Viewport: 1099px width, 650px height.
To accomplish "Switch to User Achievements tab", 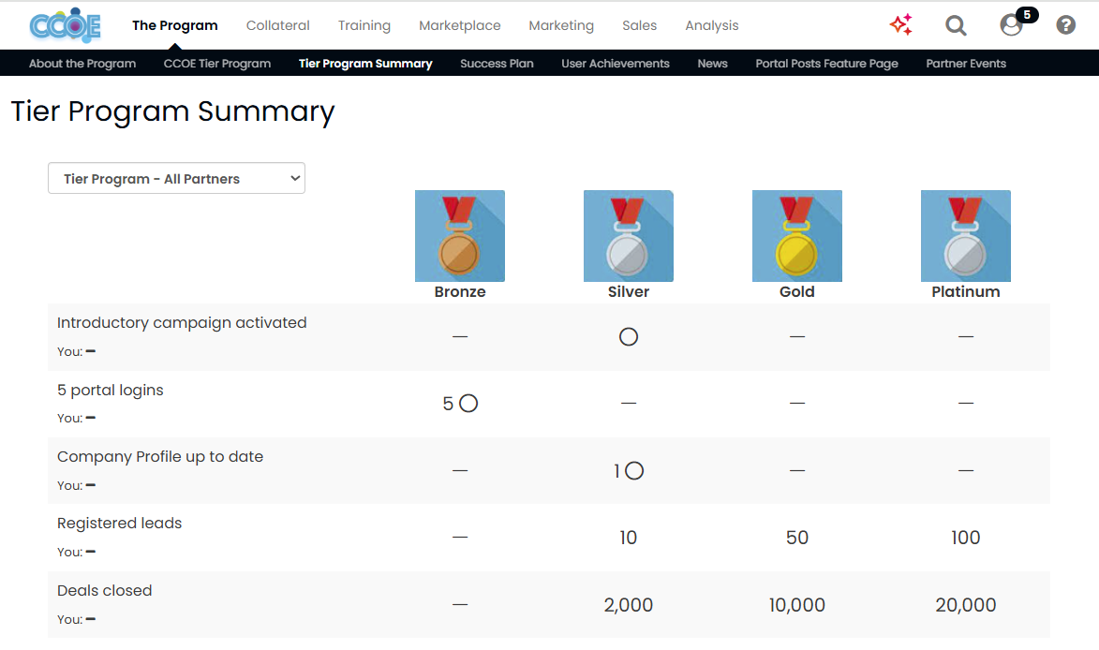I will click(616, 64).
